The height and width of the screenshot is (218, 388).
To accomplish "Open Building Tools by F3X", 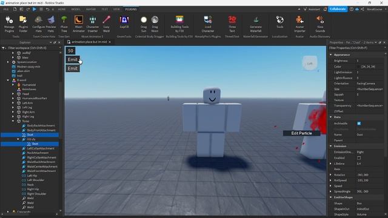I will (179, 24).
